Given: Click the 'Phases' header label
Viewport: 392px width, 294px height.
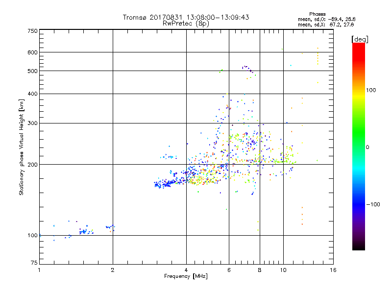Looking at the screenshot, I should tap(317, 14).
